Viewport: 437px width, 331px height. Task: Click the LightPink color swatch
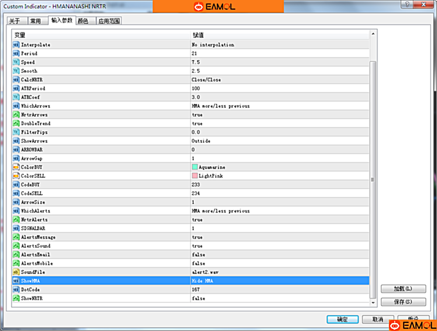(x=195, y=176)
